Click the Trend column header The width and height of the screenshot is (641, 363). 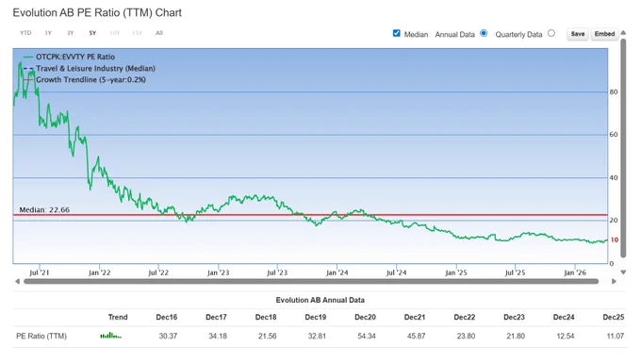click(118, 317)
